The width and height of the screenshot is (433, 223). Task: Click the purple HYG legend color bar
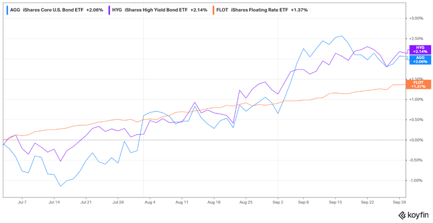pyautogui.click(x=109, y=9)
